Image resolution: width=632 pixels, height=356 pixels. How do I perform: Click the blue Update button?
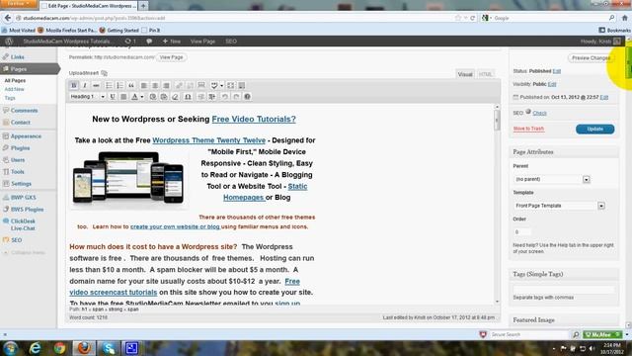coord(594,130)
